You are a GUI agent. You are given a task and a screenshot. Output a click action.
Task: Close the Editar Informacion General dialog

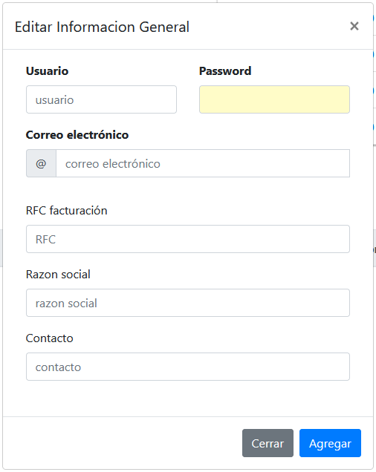(x=354, y=26)
